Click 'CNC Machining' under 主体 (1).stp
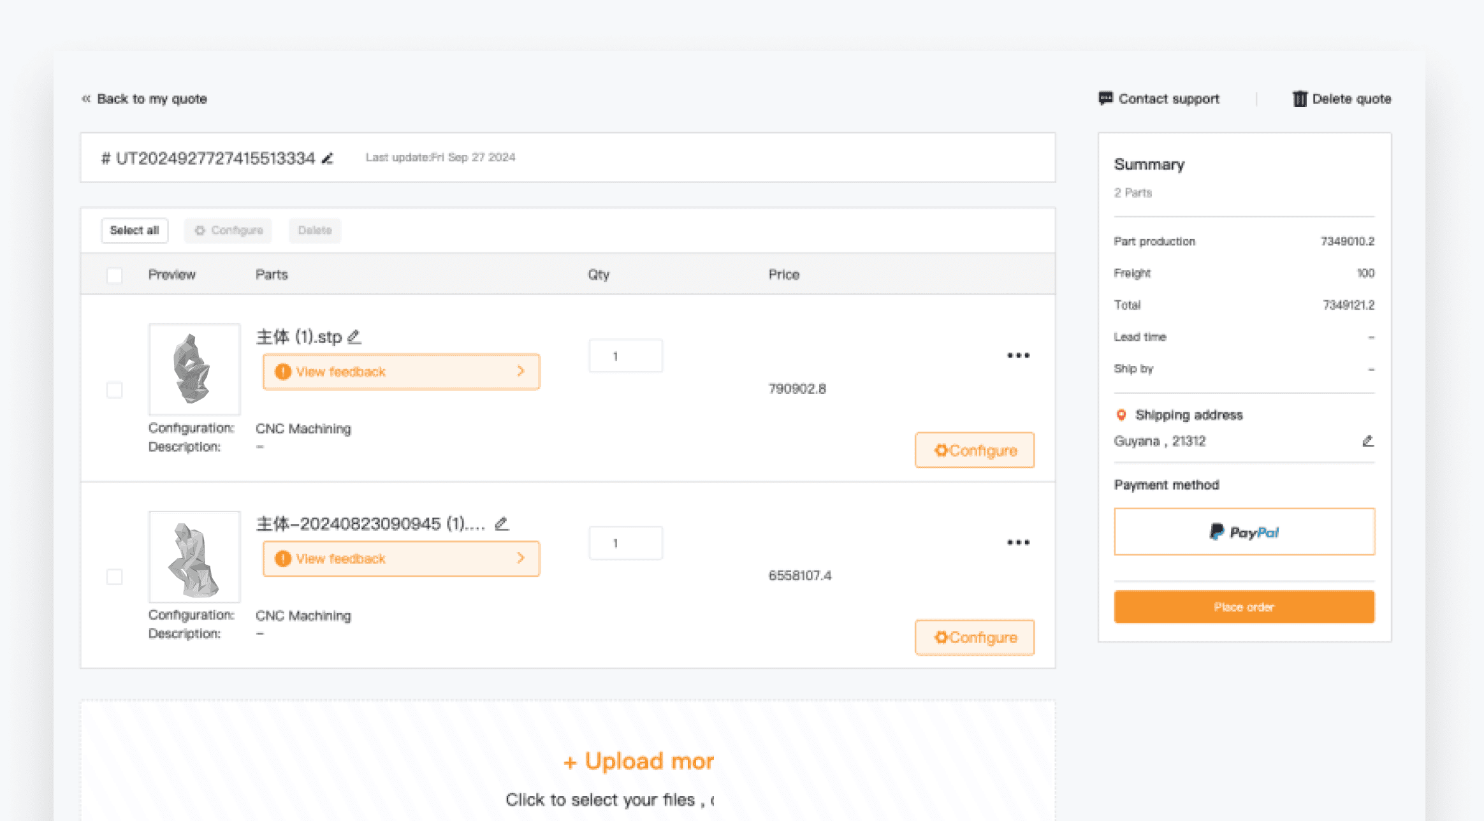Image resolution: width=1484 pixels, height=821 pixels. pos(303,429)
